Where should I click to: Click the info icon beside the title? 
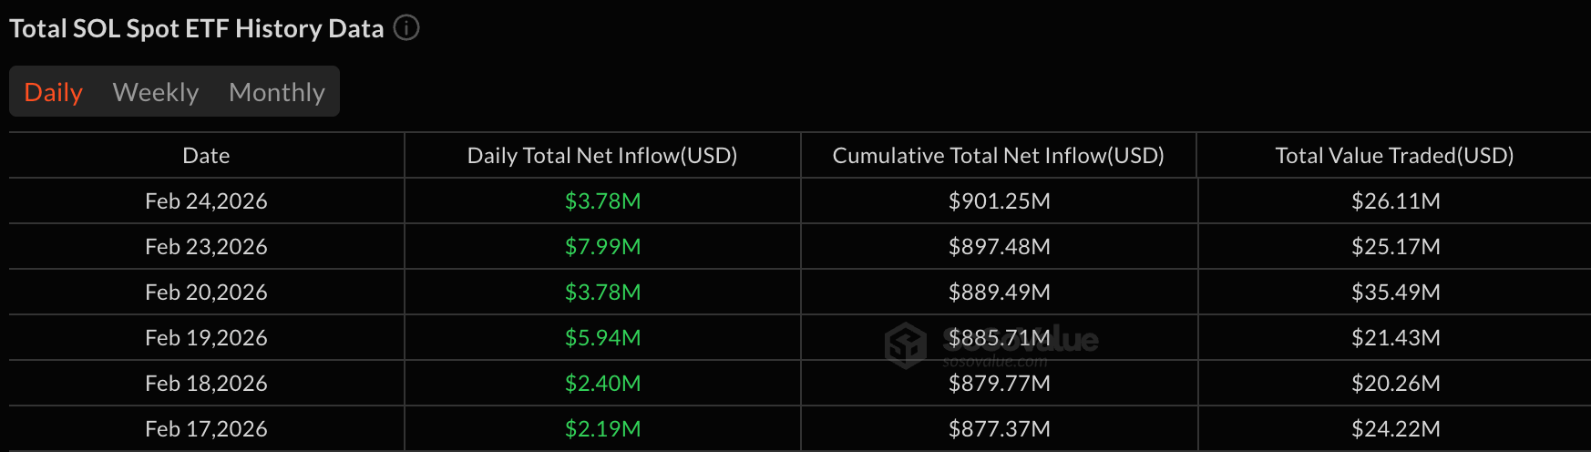[406, 28]
